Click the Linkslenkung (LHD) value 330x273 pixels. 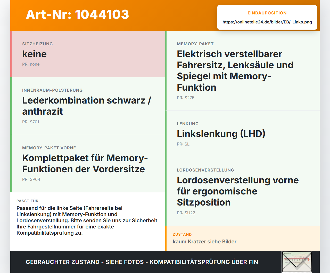221,134
